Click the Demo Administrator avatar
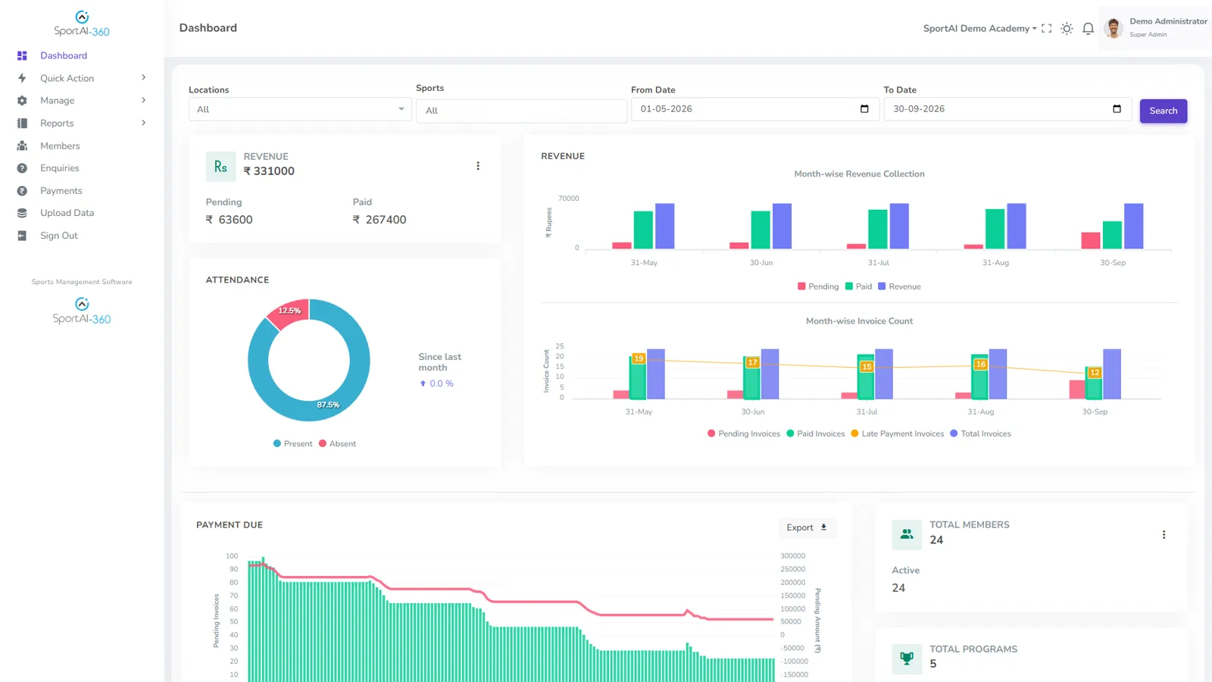The height and width of the screenshot is (682, 1212). (x=1113, y=28)
